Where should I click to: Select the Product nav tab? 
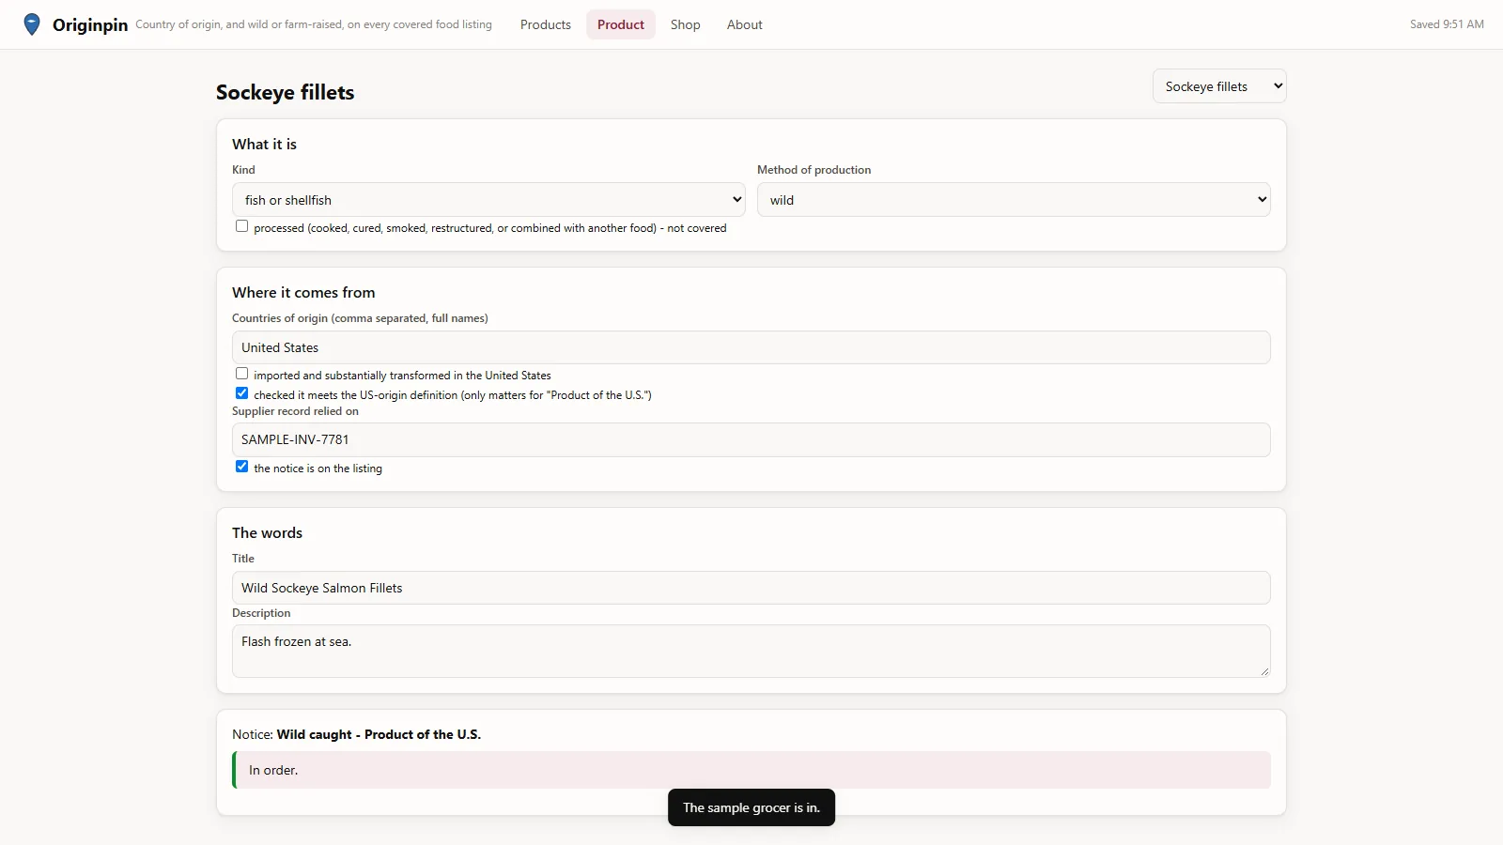[x=621, y=24]
